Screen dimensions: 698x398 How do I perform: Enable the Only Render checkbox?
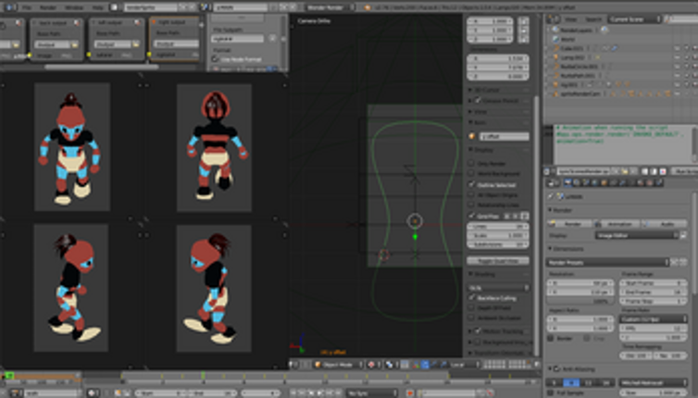pos(471,163)
